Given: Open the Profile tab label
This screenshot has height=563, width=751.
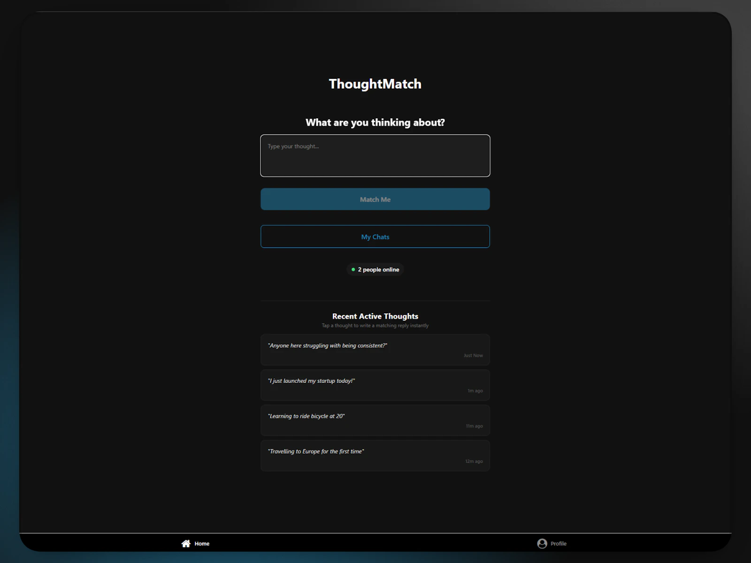Looking at the screenshot, I should [559, 544].
